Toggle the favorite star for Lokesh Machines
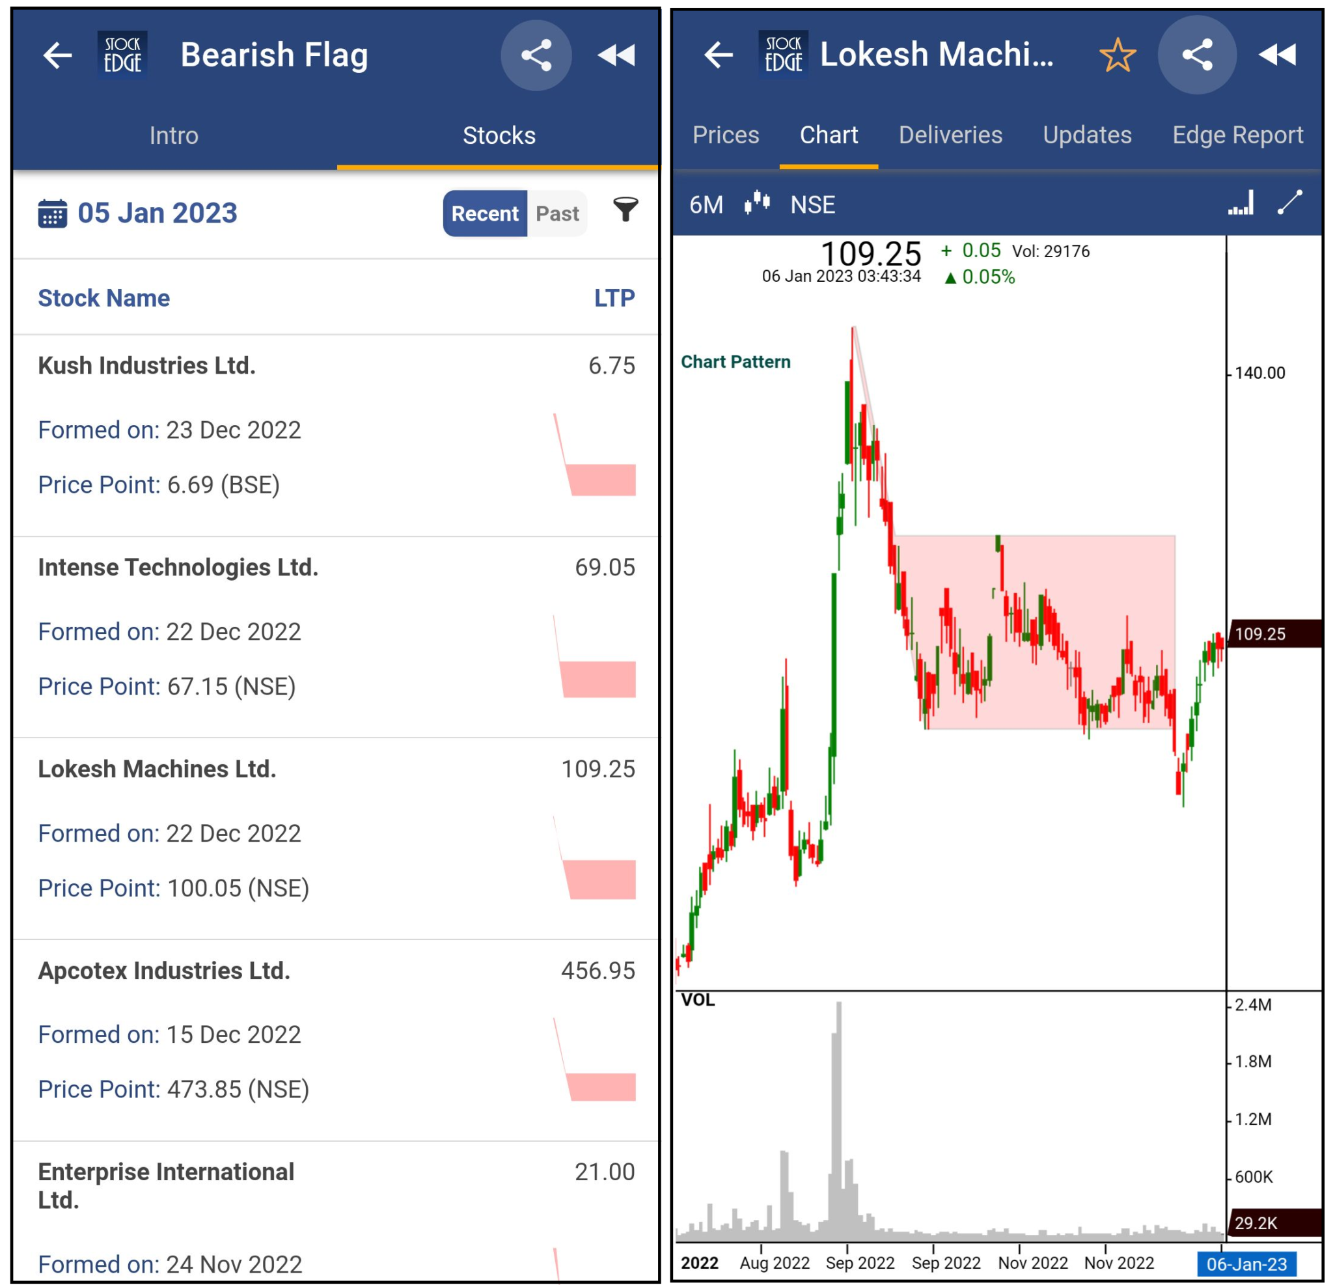 [x=1118, y=56]
